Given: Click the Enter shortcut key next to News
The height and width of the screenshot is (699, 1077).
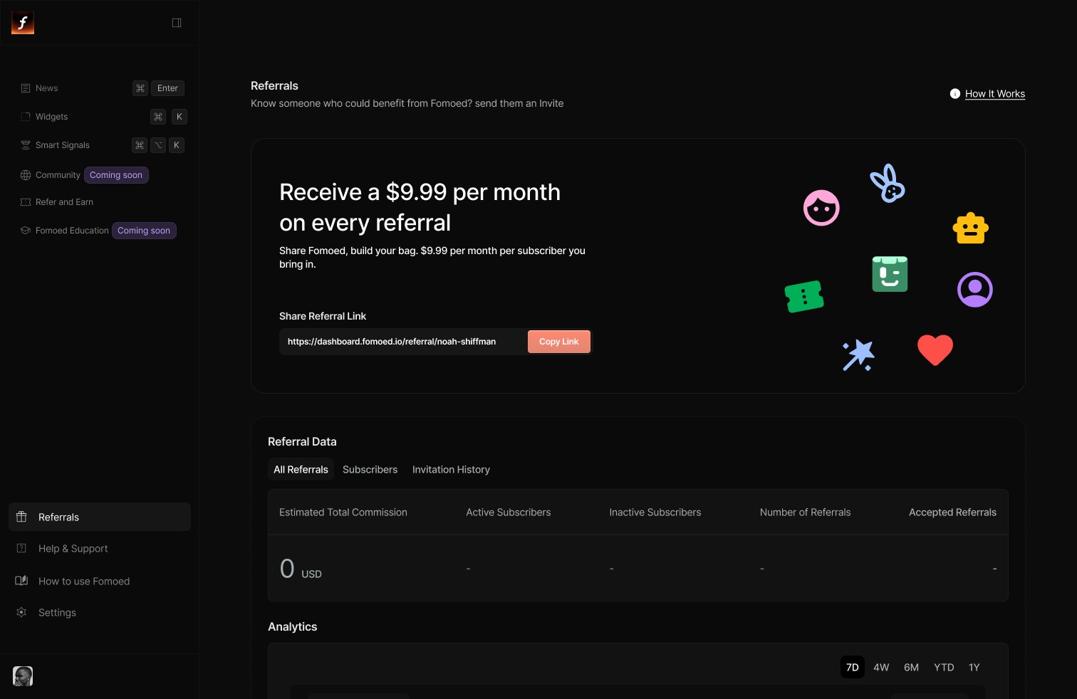Looking at the screenshot, I should pos(167,88).
